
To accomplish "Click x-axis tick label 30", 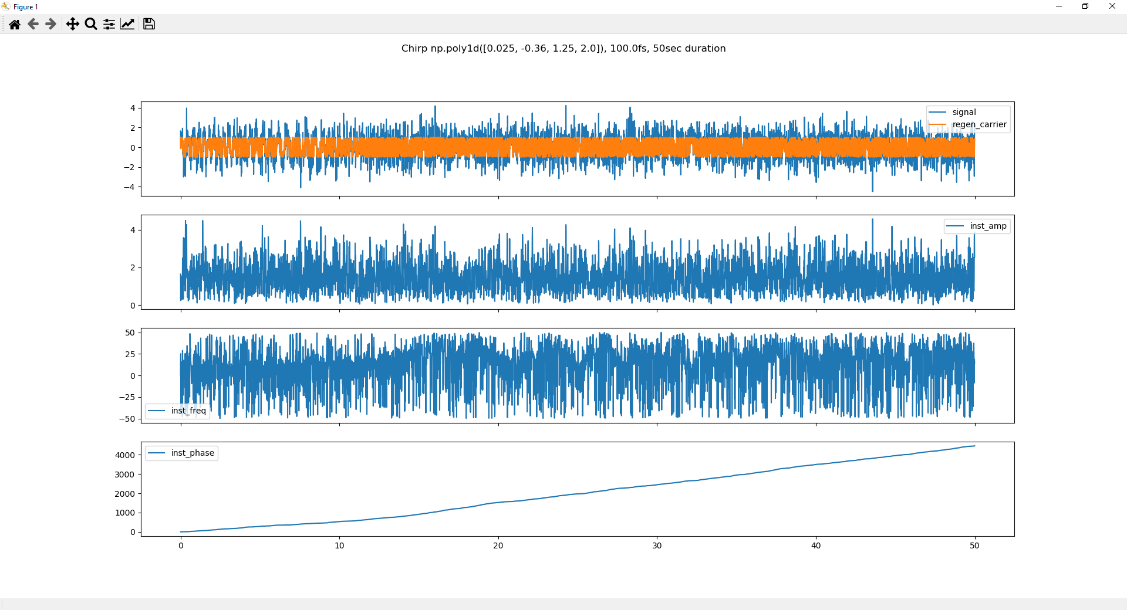I will 657,545.
